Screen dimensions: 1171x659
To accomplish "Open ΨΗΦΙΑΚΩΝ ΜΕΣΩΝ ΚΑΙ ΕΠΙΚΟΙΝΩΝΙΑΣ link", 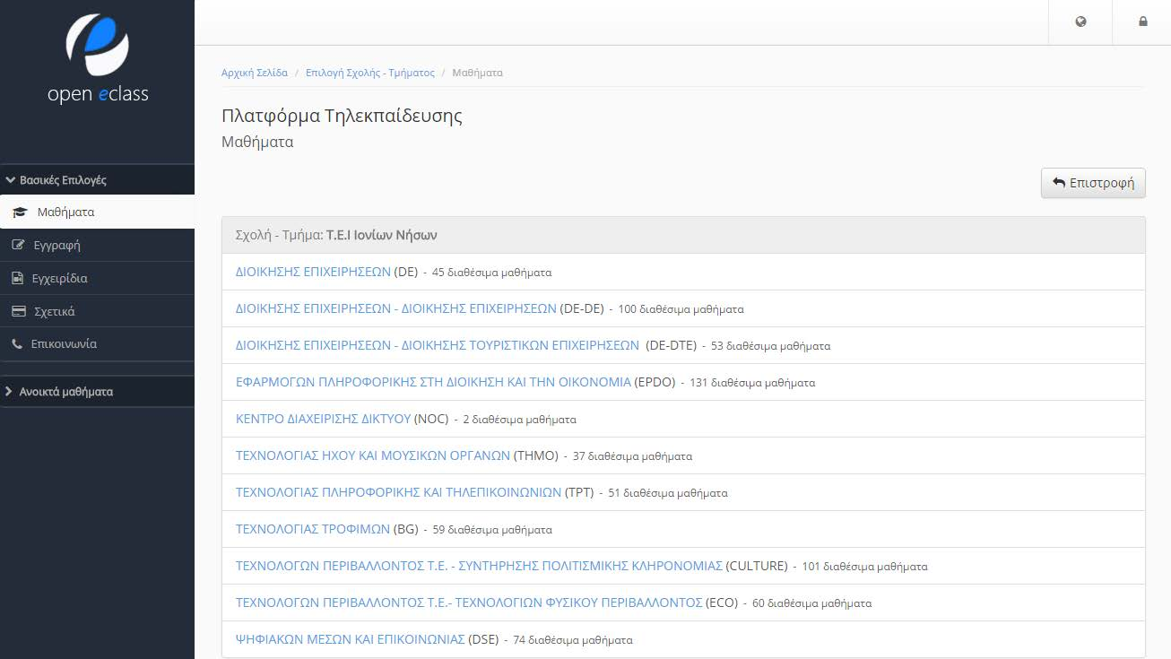I will point(351,639).
